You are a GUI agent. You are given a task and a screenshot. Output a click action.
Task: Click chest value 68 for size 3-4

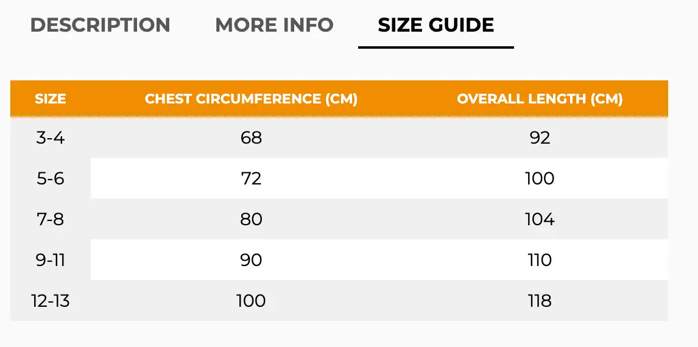click(x=251, y=138)
